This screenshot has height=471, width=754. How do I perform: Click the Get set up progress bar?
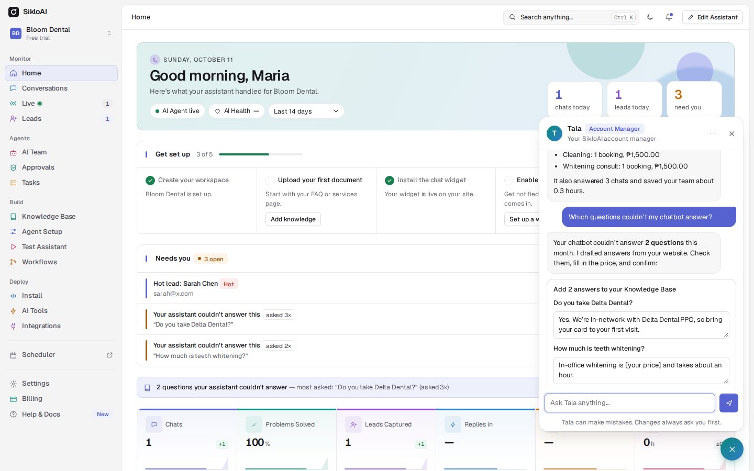click(x=261, y=154)
